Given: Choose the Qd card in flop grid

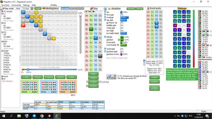Looking at the screenshot, I should (x=95, y=24).
